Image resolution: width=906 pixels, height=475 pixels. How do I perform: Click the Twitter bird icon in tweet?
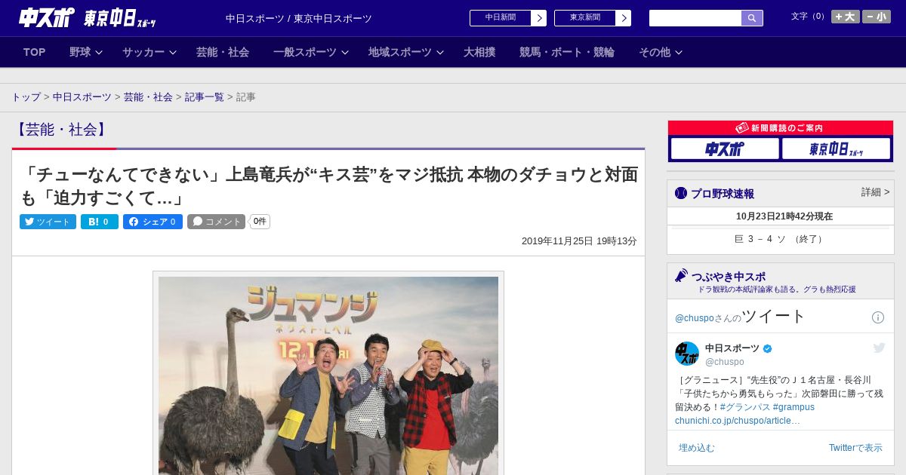click(x=879, y=348)
